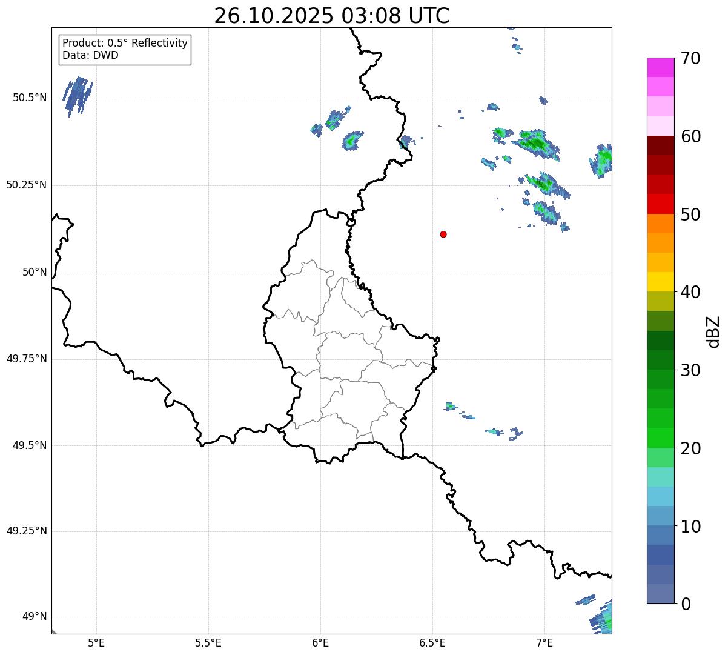Screen dimensions: 728x655
Task: Click the 50°N latitude label
Action: point(35,272)
